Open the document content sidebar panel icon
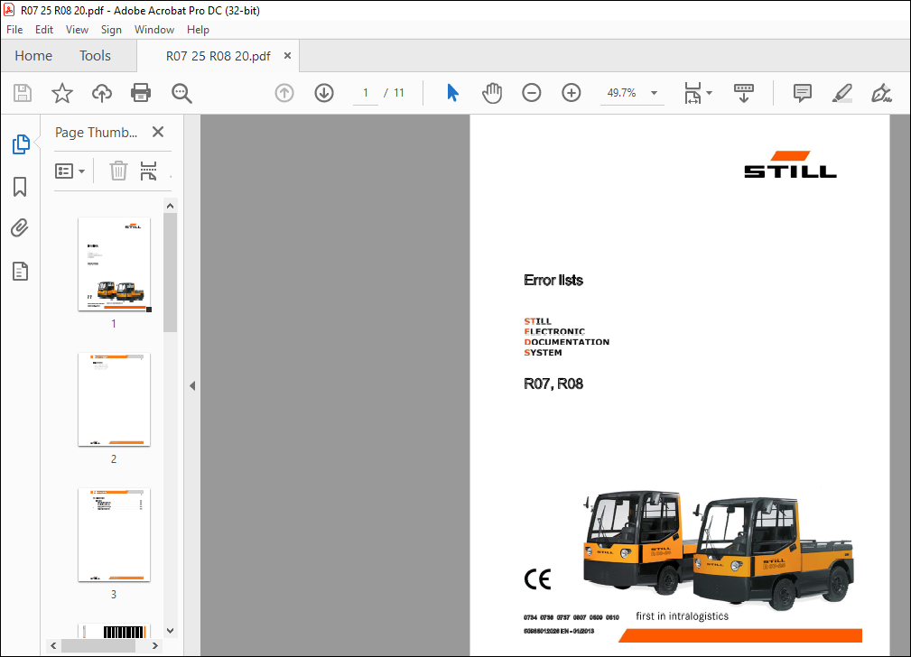Screen dimensions: 911x657 [x=20, y=272]
